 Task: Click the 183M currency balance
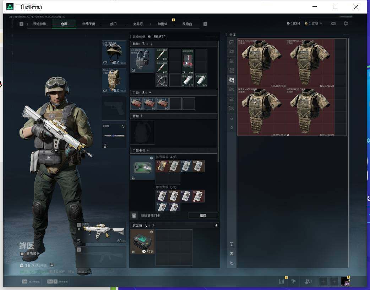[293, 23]
